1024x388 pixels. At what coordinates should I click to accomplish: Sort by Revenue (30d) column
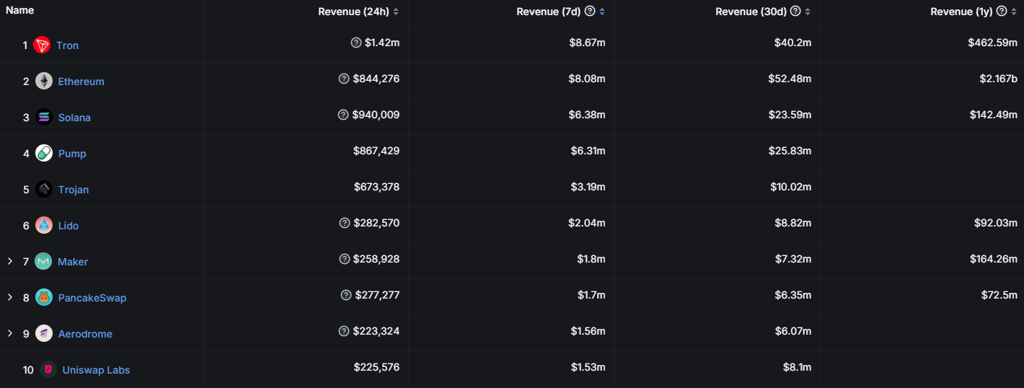(x=808, y=12)
